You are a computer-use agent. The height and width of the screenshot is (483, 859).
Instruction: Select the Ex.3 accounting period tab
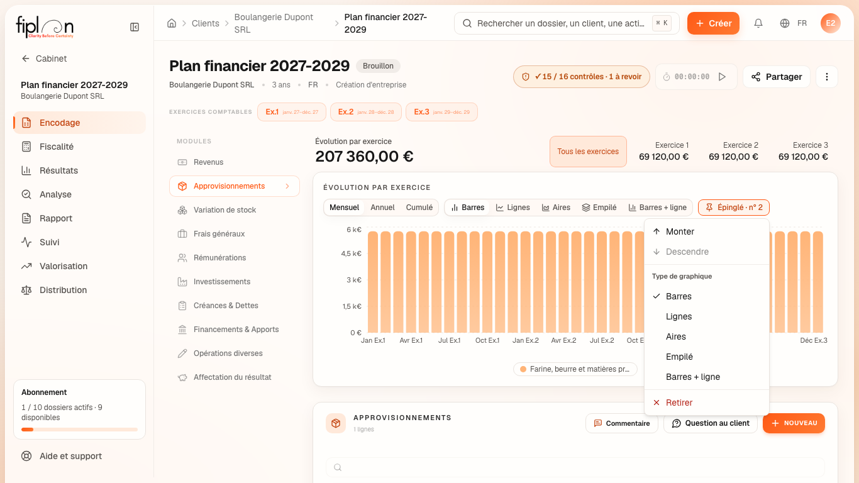pos(441,112)
